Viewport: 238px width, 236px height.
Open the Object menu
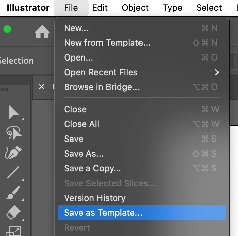[135, 8]
